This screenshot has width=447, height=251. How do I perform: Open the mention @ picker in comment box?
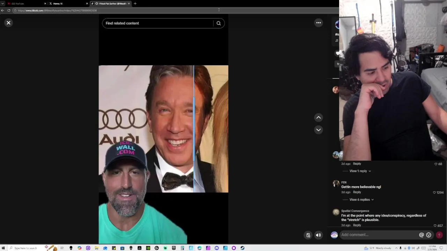tap(422, 235)
